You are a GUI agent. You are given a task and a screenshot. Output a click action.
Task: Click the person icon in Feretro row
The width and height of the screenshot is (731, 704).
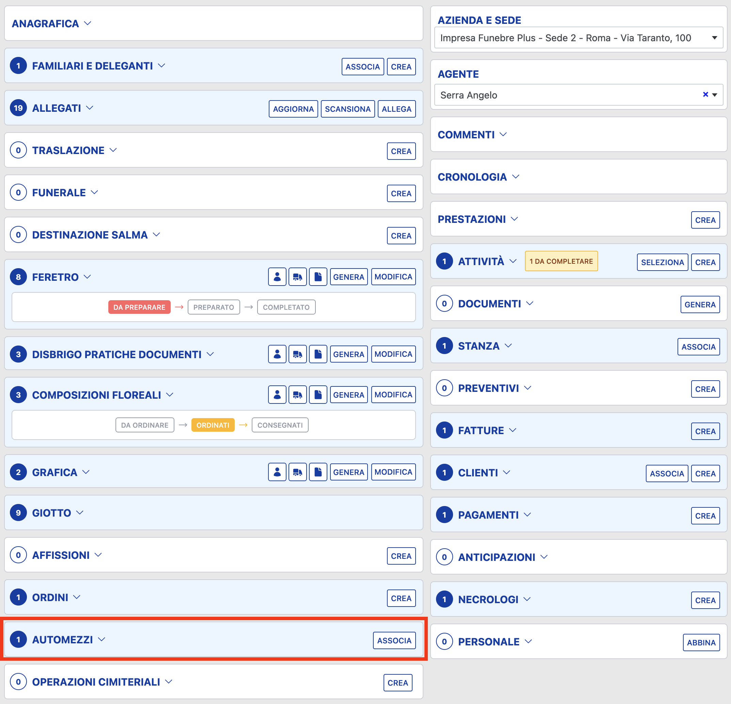point(277,277)
